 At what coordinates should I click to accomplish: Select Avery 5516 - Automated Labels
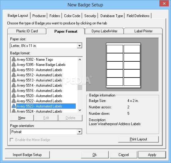(39, 90)
